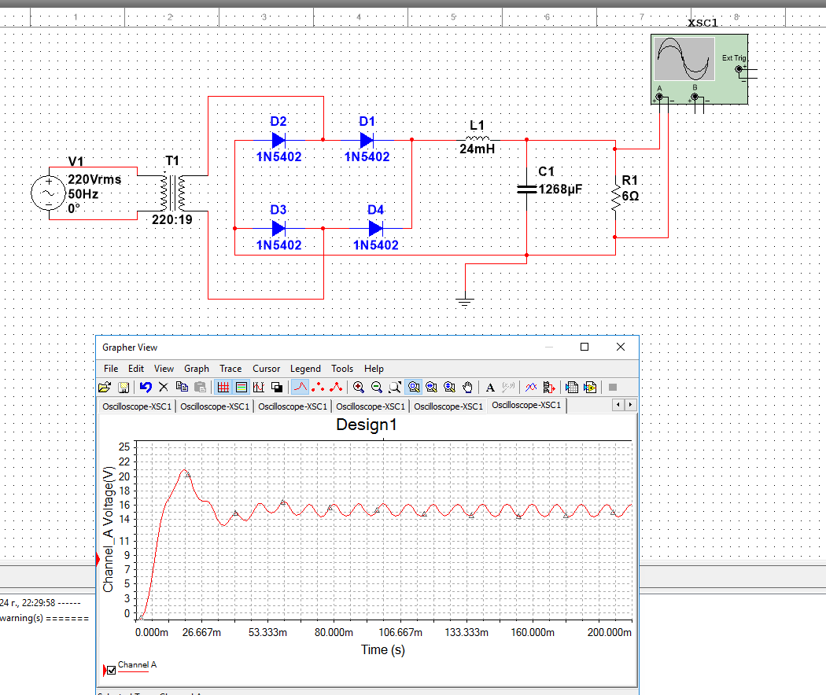Click the Time (s) axis label
This screenshot has width=826, height=695.
(383, 649)
